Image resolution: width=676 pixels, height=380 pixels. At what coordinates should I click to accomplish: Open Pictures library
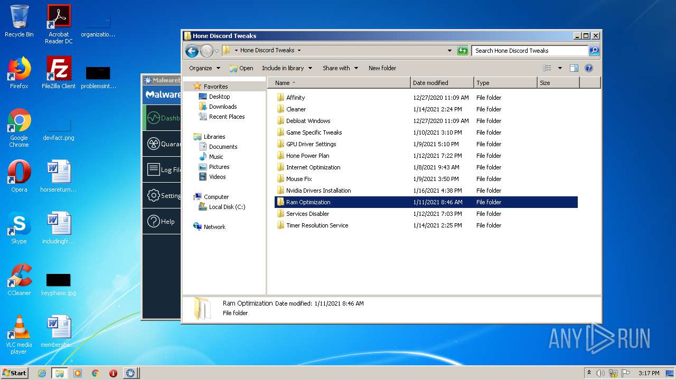click(x=219, y=167)
